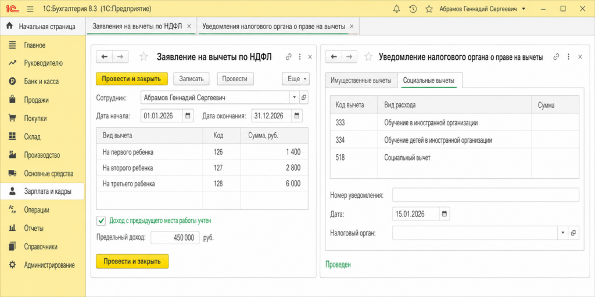This screenshot has width=595, height=297.
Task: Switch to Социальные вычеты tab
Action: click(x=429, y=80)
